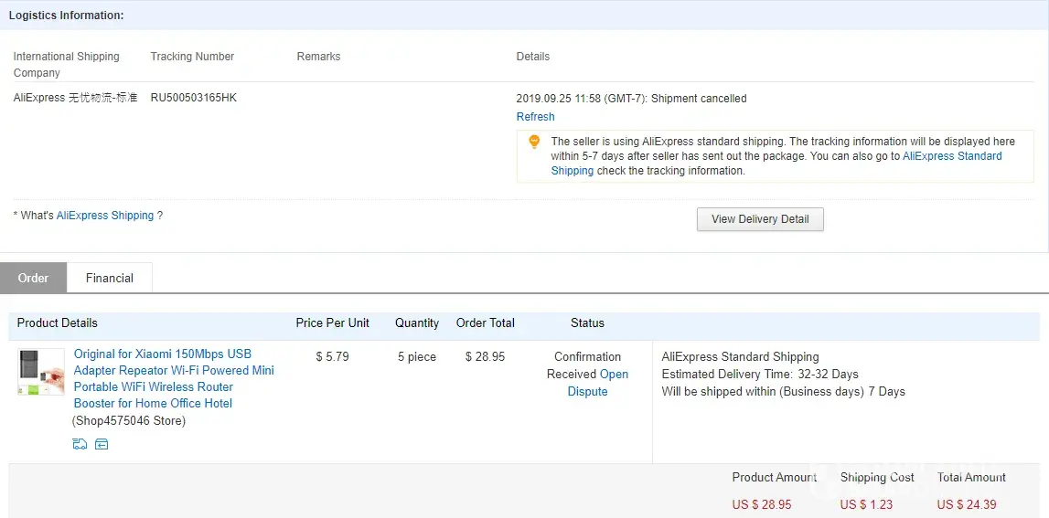Click the Shop4575046 Store name
The image size is (1049, 518).
129,421
